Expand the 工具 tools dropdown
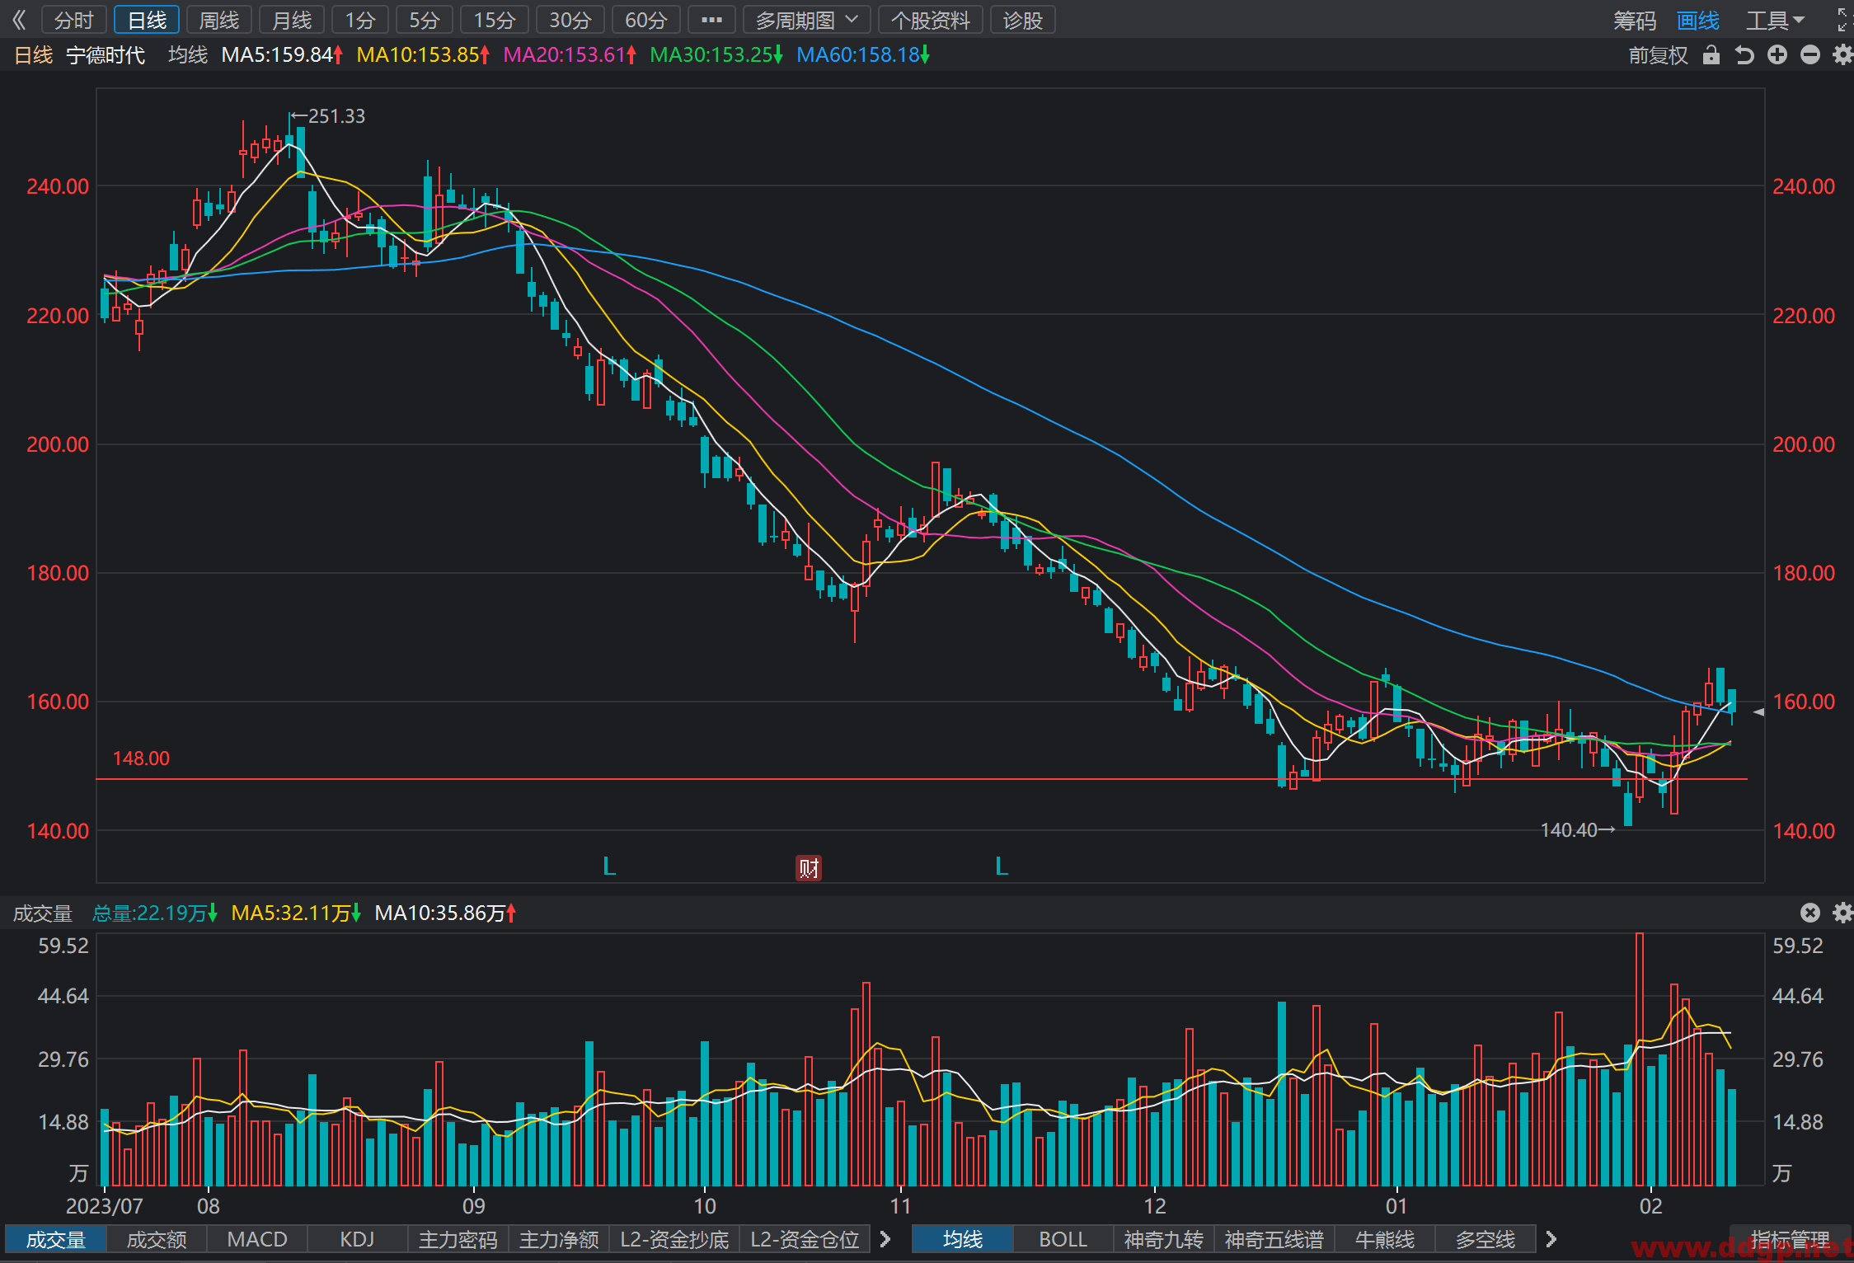The height and width of the screenshot is (1263, 1854). click(x=1776, y=21)
